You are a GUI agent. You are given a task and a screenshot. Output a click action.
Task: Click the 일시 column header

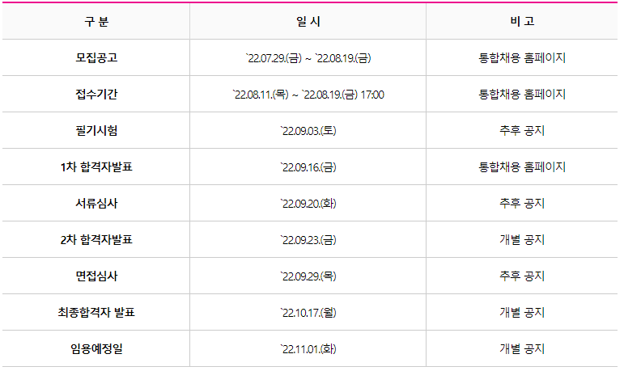[308, 22]
